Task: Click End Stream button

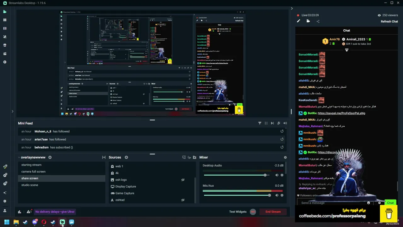Action: point(273,212)
